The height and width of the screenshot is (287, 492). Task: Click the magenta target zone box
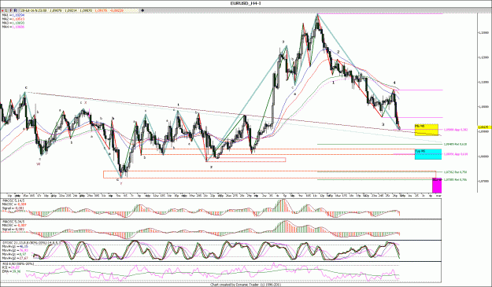[437, 185]
